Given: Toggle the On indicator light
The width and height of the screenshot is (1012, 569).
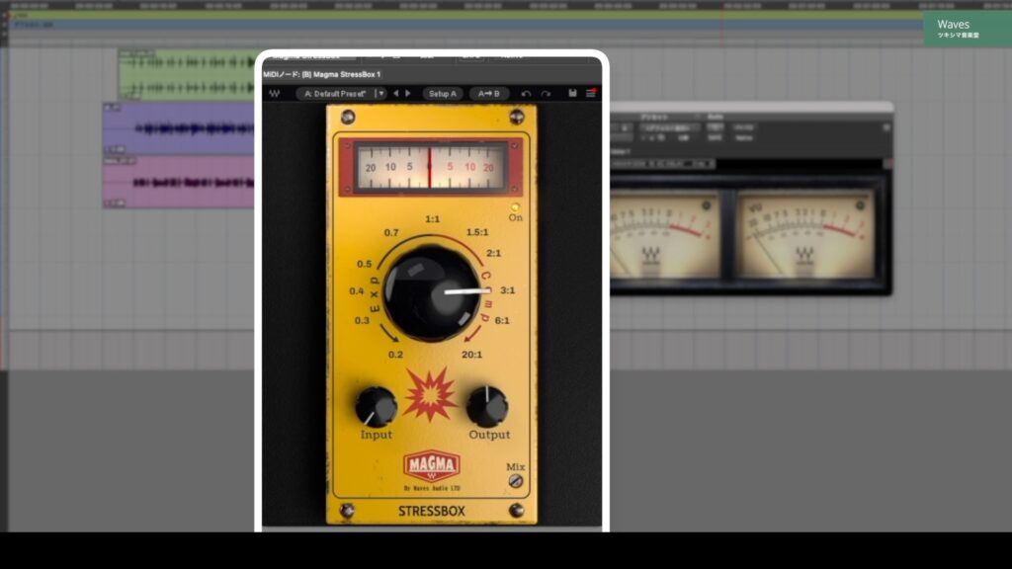Looking at the screenshot, I should click(515, 206).
